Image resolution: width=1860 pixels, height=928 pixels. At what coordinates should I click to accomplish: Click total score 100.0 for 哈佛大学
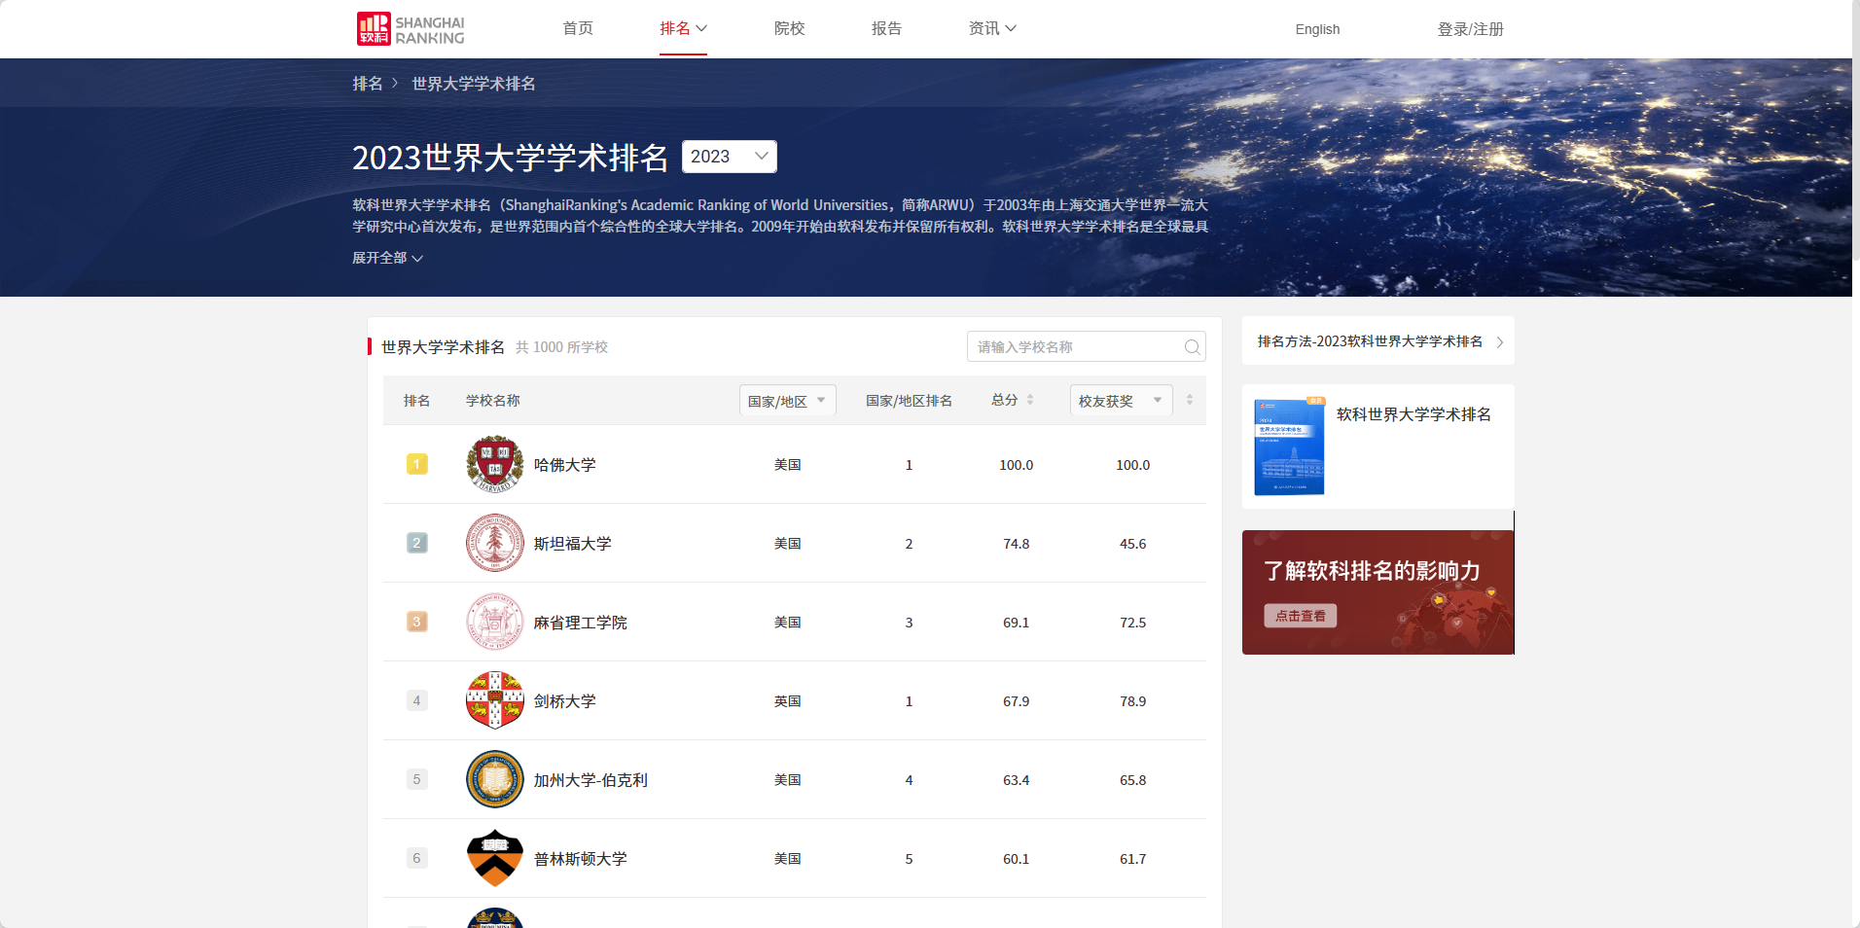[1016, 465]
